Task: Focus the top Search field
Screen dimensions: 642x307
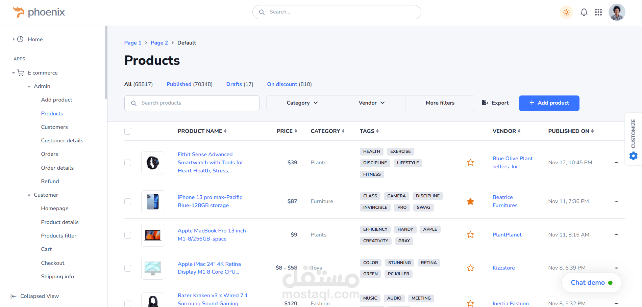Action: tap(337, 12)
